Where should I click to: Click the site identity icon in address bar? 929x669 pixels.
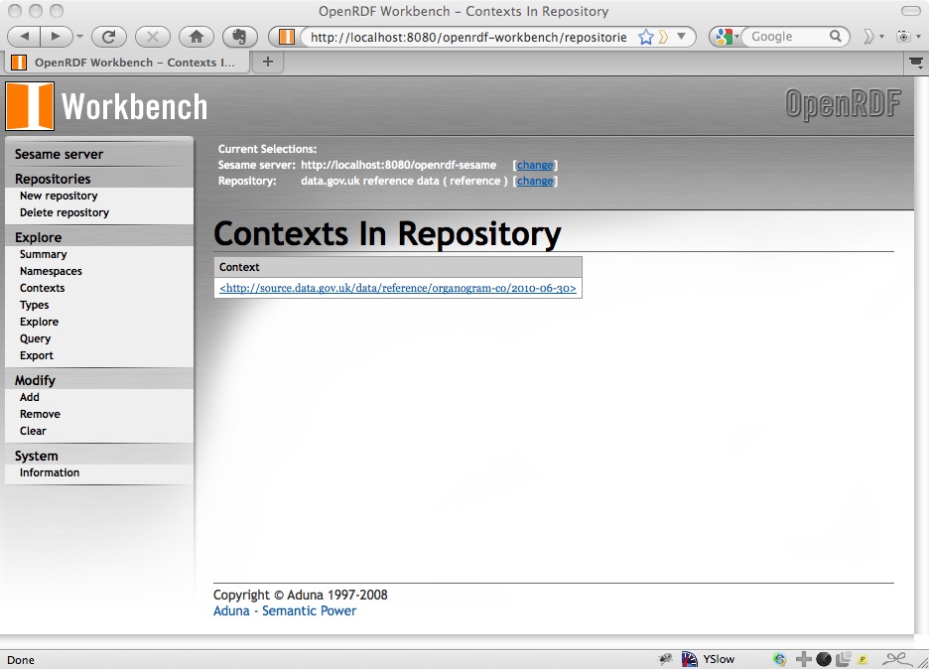tap(287, 37)
